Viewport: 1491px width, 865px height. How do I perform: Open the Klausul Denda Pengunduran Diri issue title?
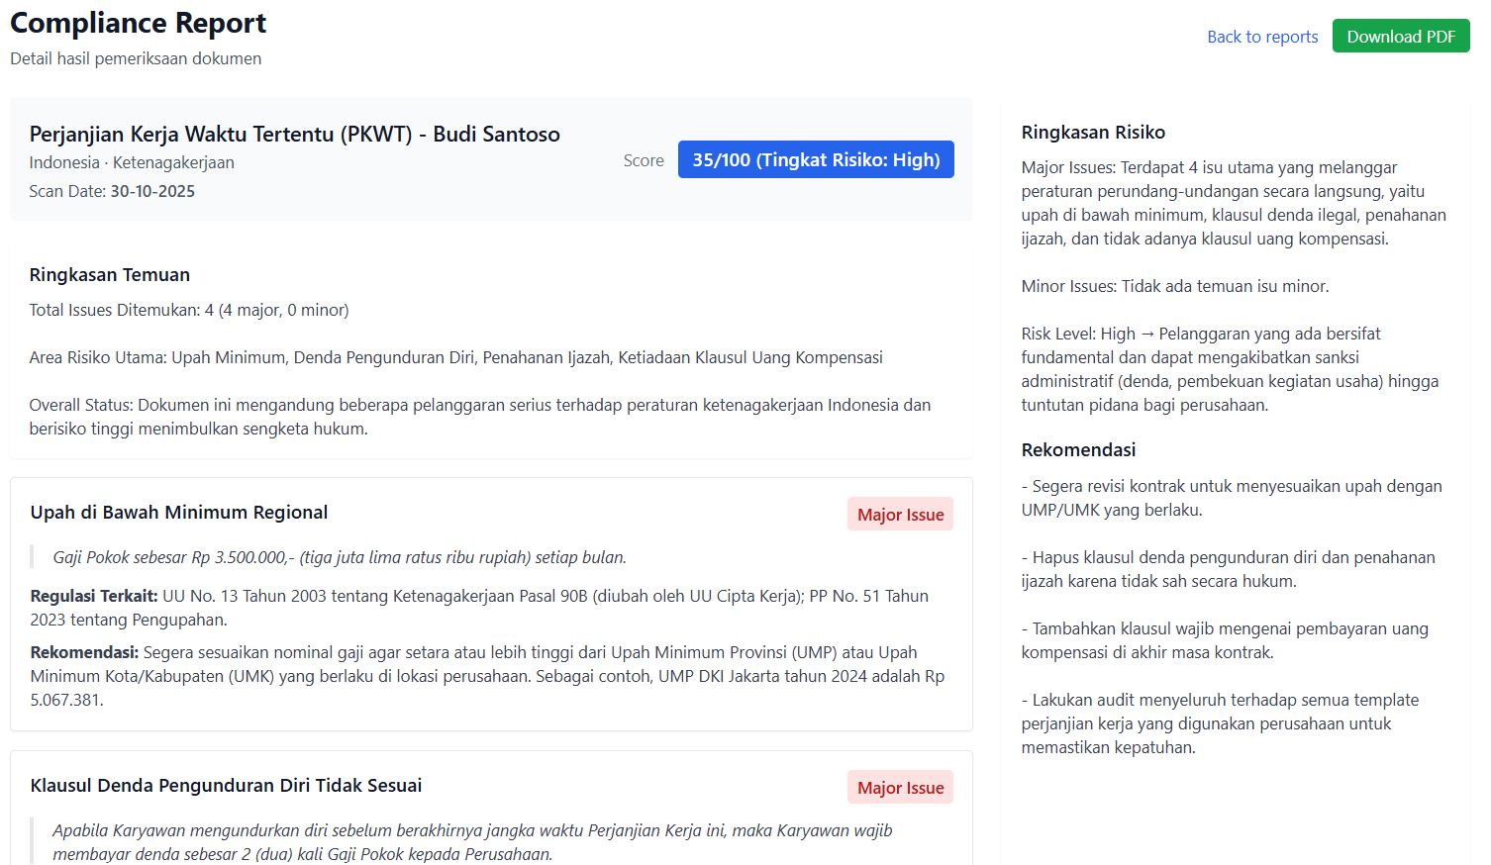(x=226, y=786)
